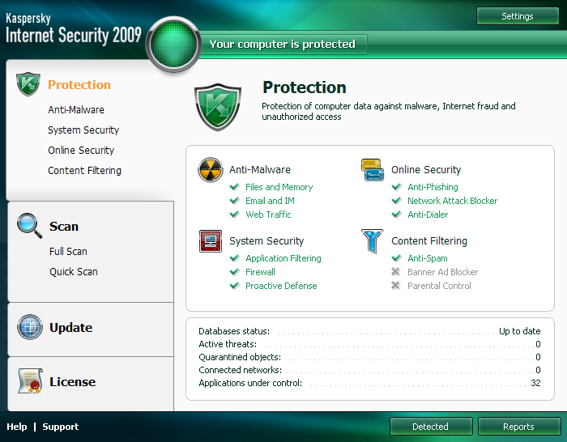
Task: Click the red System Security monitor icon
Action: pyautogui.click(x=210, y=240)
